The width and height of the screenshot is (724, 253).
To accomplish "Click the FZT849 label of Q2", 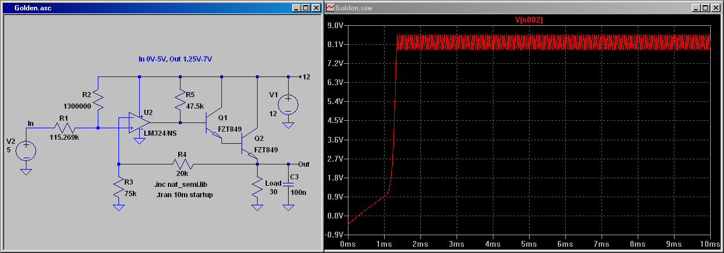I will click(x=266, y=149).
